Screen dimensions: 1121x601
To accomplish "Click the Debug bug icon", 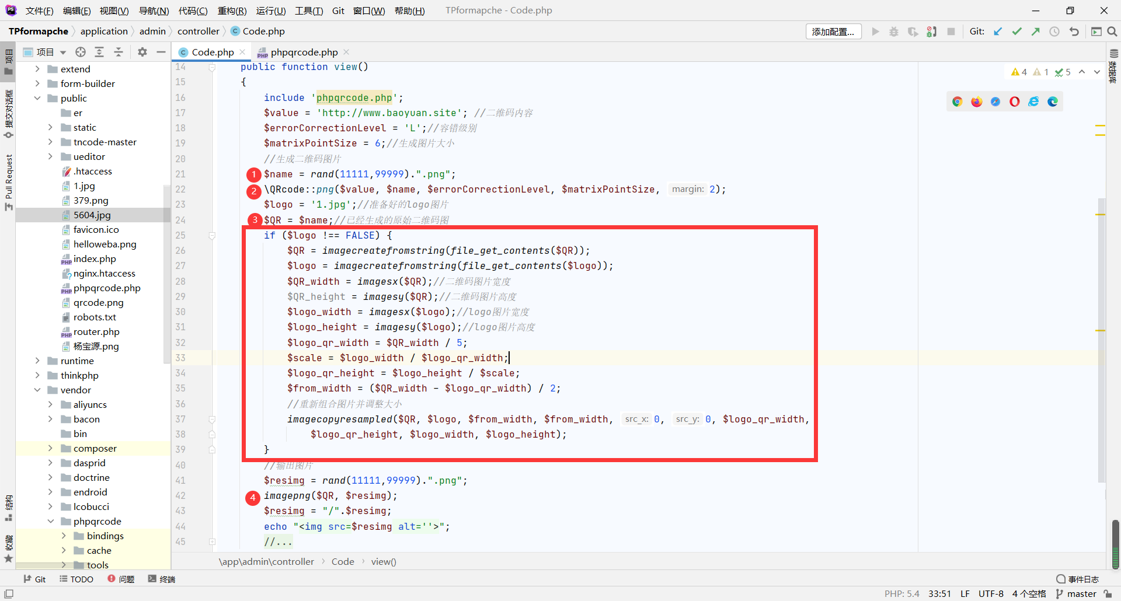I will point(894,32).
